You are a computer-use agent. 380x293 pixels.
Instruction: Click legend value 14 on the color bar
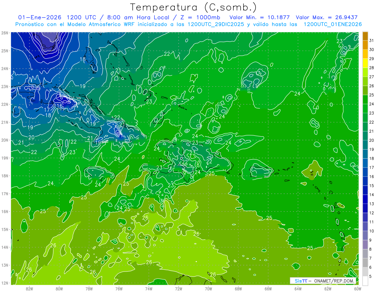(372, 195)
